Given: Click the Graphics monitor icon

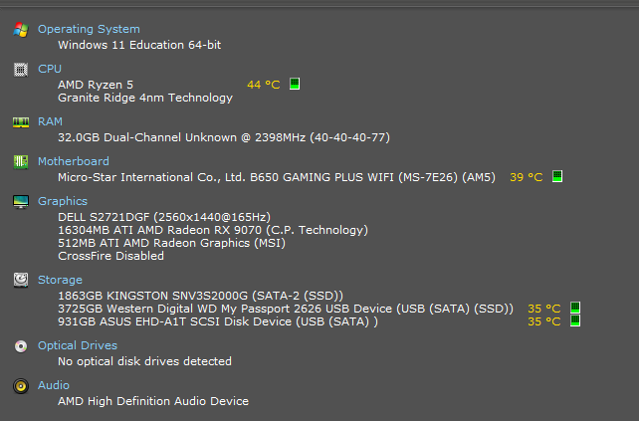Looking at the screenshot, I should coord(21,202).
